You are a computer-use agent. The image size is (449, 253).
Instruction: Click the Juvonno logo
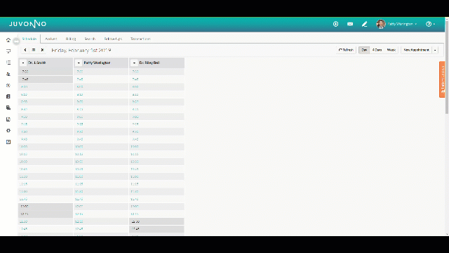(x=27, y=24)
